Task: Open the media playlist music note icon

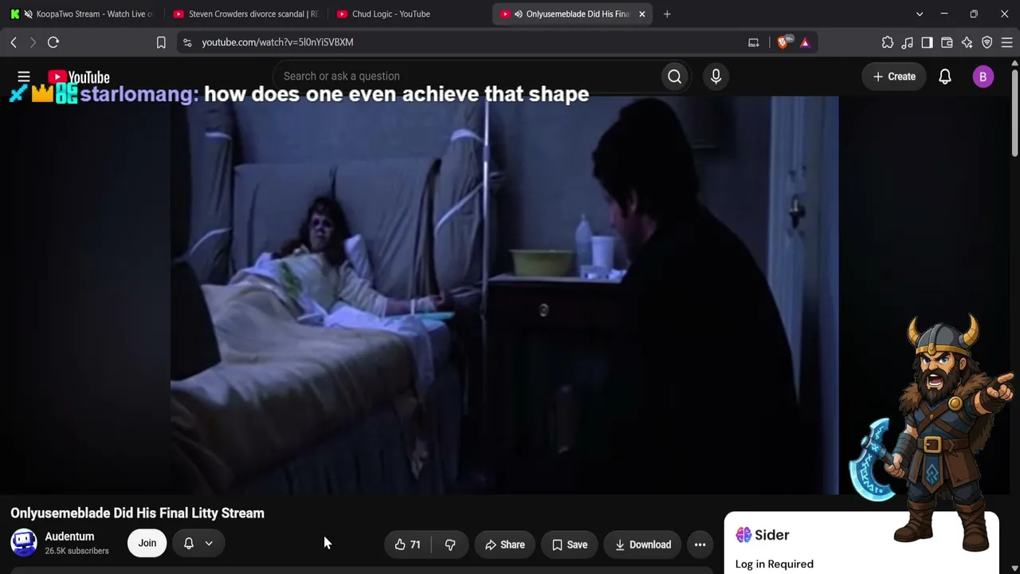Action: click(x=908, y=42)
